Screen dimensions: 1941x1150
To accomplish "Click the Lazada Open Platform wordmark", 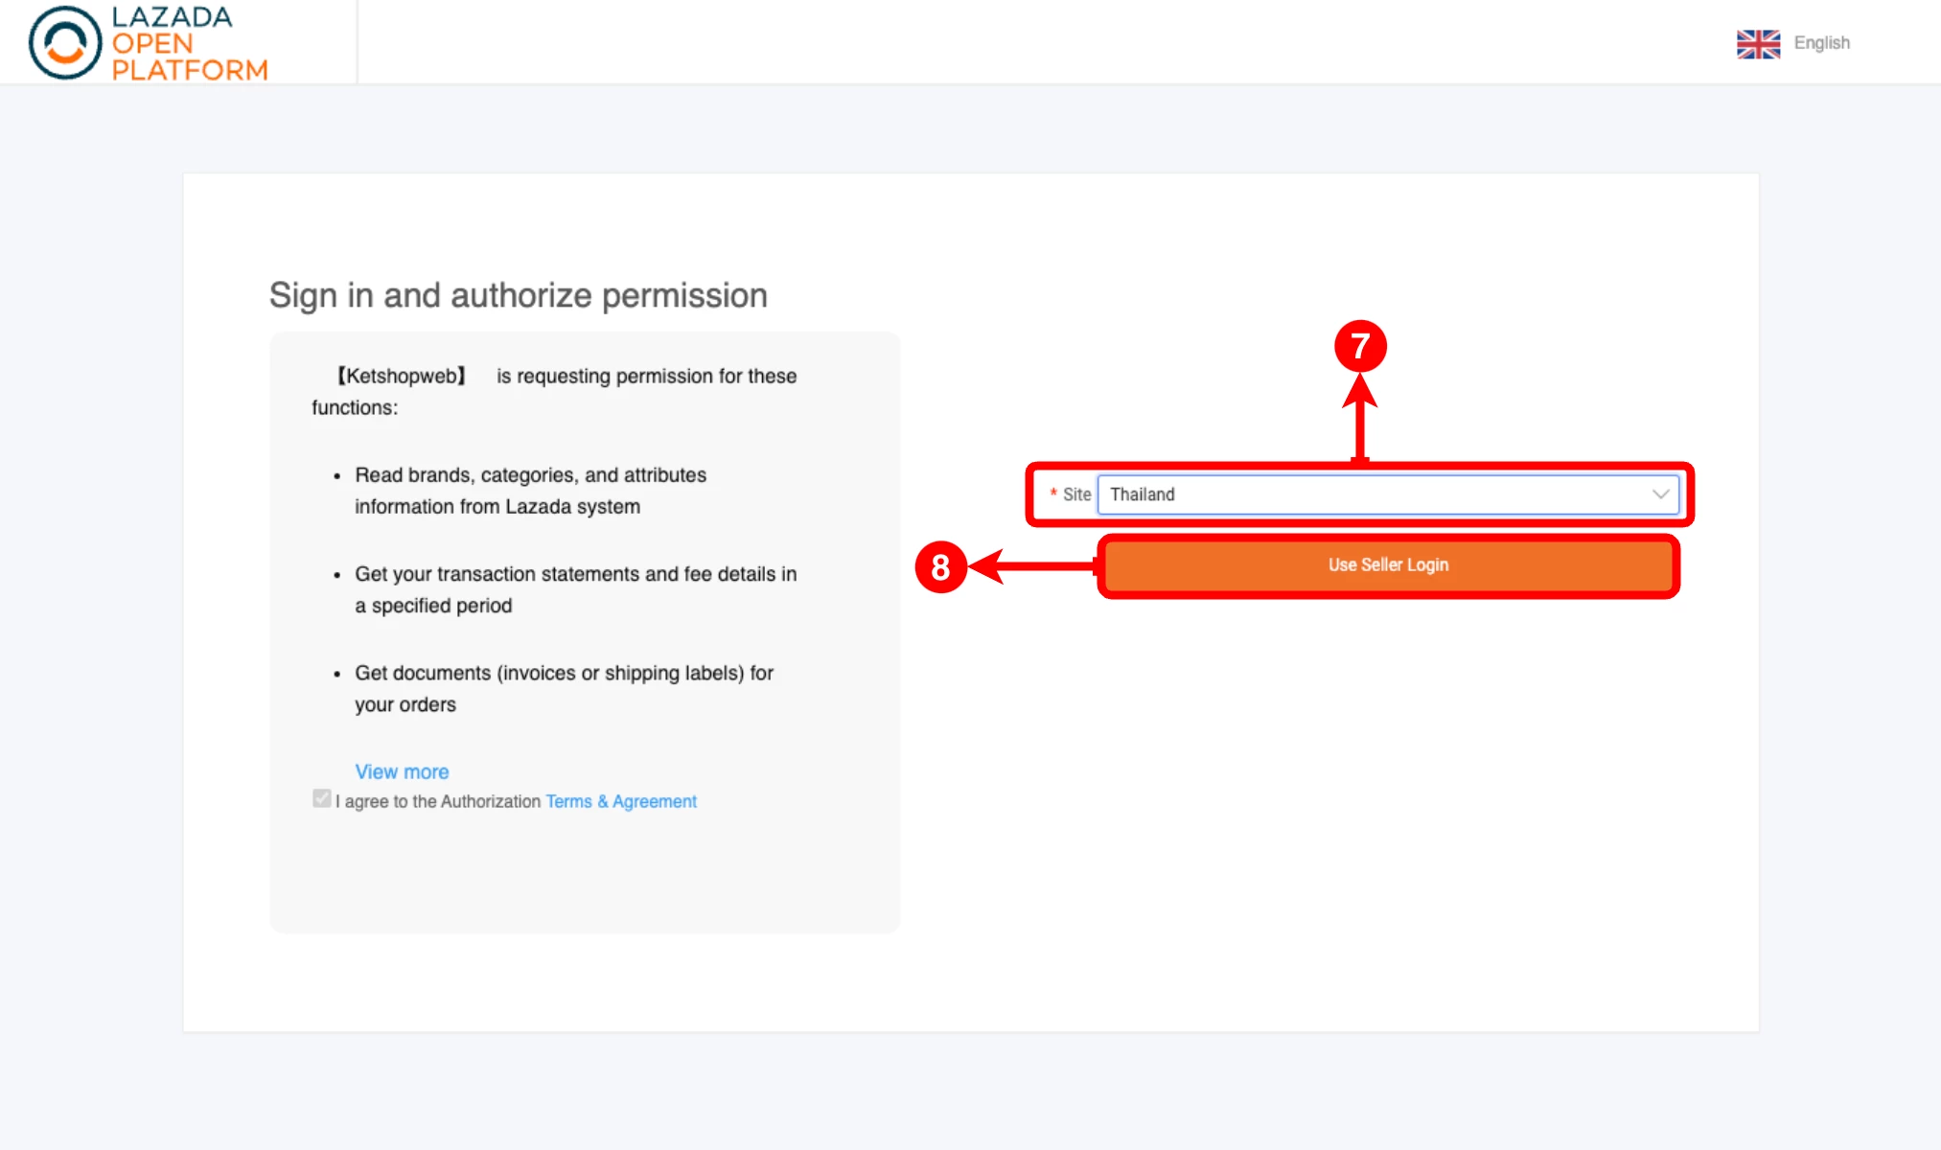I will [189, 43].
